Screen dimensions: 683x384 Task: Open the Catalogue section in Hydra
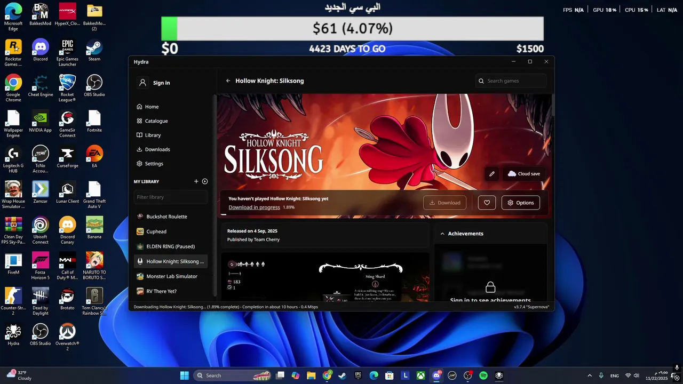152,121
